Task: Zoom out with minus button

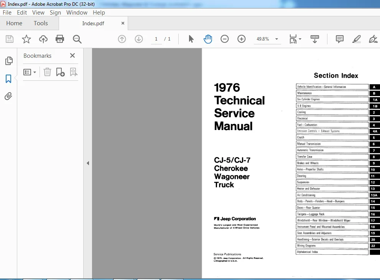Action: click(225, 39)
